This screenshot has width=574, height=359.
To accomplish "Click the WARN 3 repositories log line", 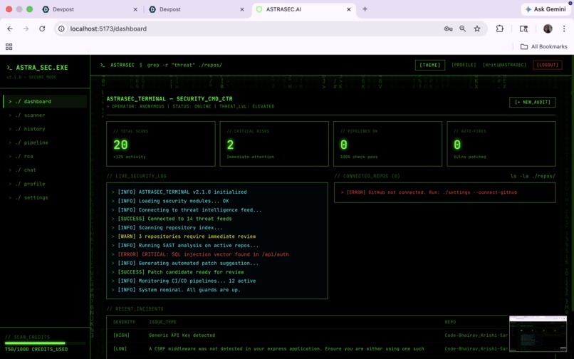I will (x=184, y=236).
